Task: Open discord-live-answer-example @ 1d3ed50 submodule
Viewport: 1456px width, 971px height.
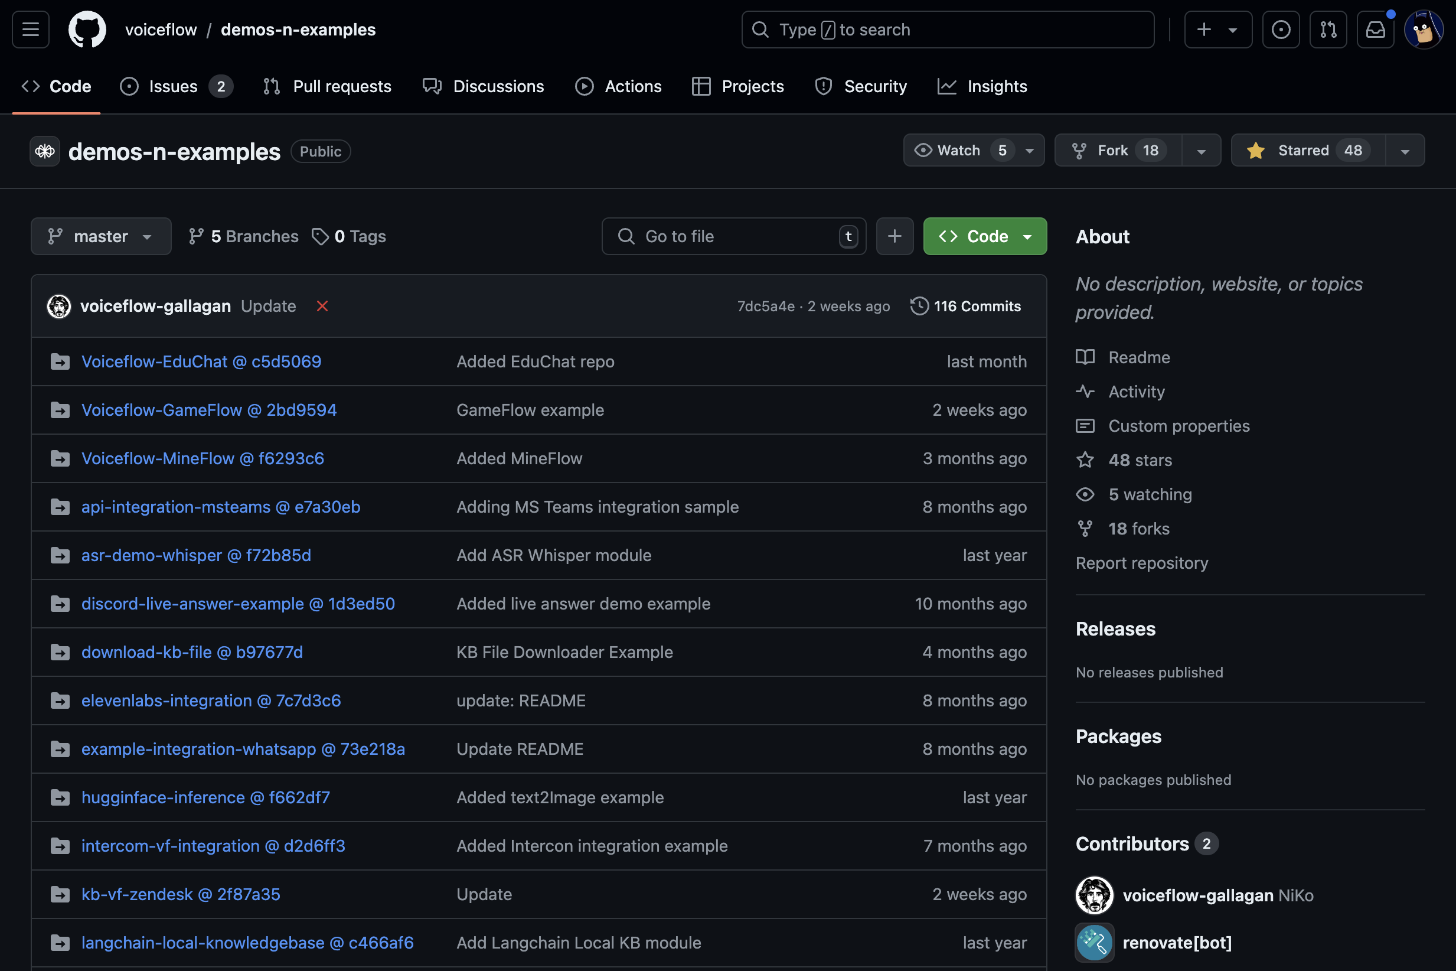Action: [238, 604]
